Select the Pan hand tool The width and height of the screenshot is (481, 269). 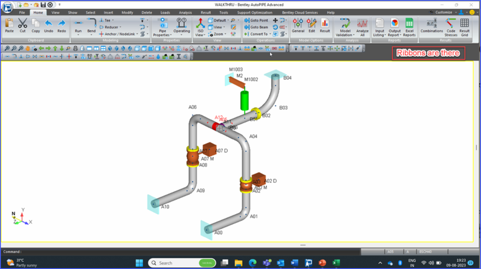(28, 49)
